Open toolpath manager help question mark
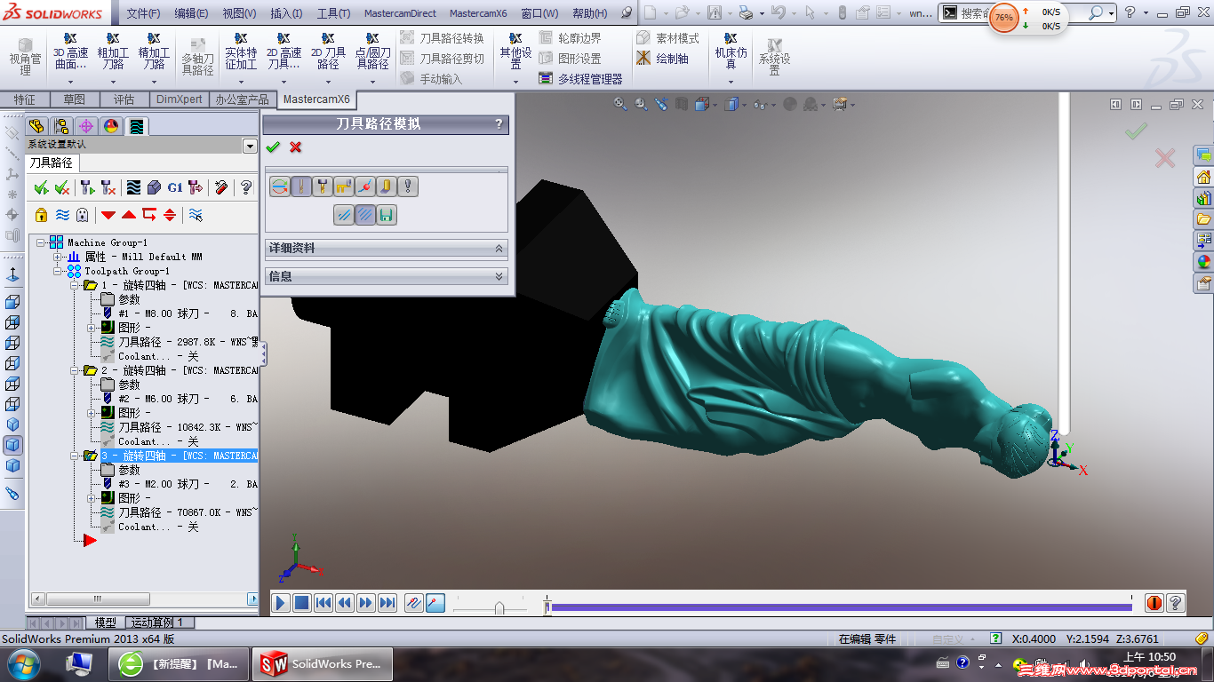The width and height of the screenshot is (1214, 682). point(247,187)
